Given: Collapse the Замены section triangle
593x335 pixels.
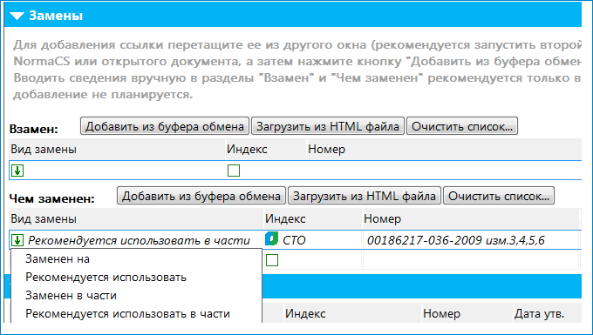Looking at the screenshot, I should pyautogui.click(x=17, y=16).
